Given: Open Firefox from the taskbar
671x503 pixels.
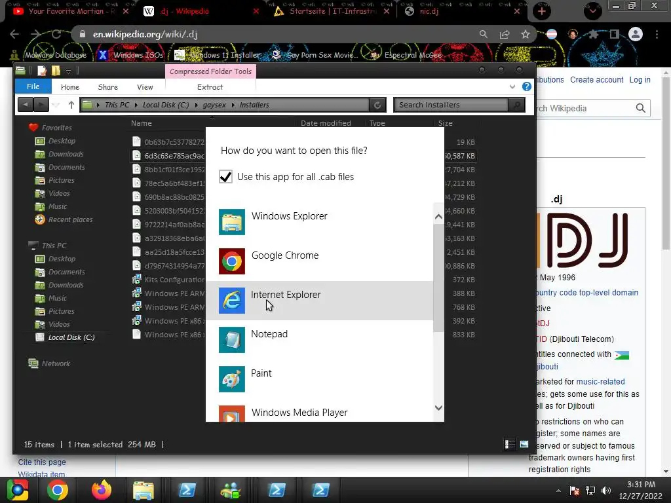Looking at the screenshot, I should point(101,490).
